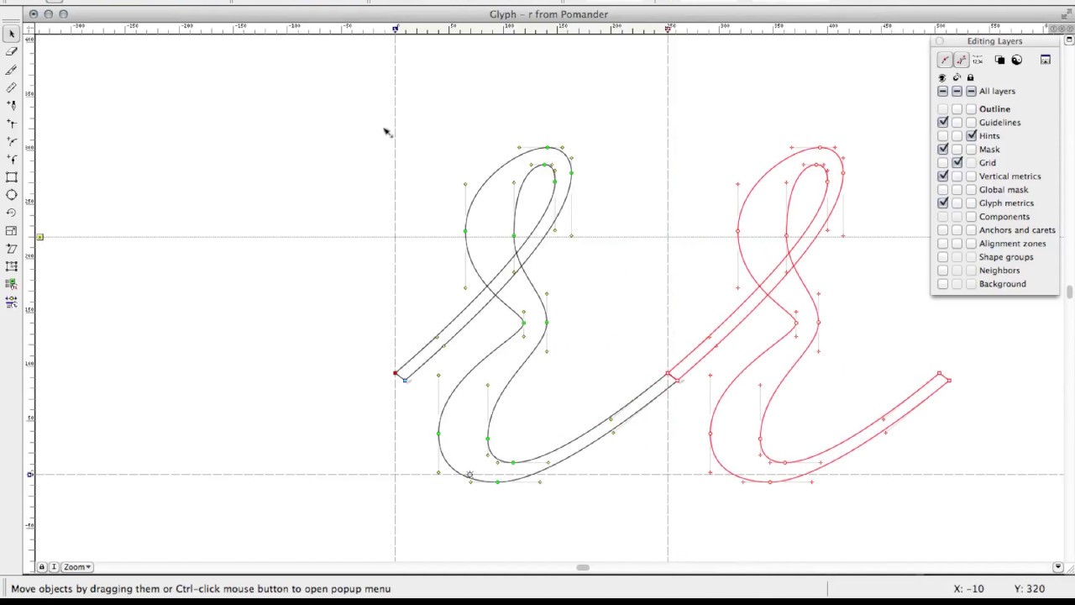This screenshot has height=605, width=1075.
Task: Click the window icon at panel's right
Action: tap(1046, 60)
